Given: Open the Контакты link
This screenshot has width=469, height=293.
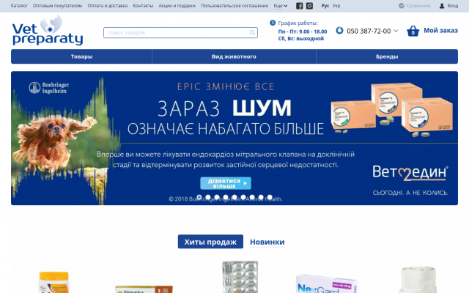Looking at the screenshot, I should (x=143, y=6).
